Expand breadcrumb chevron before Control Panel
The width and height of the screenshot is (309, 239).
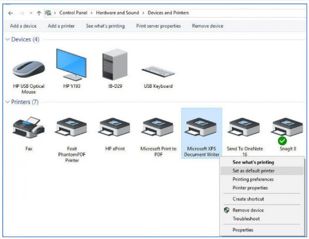(55, 13)
